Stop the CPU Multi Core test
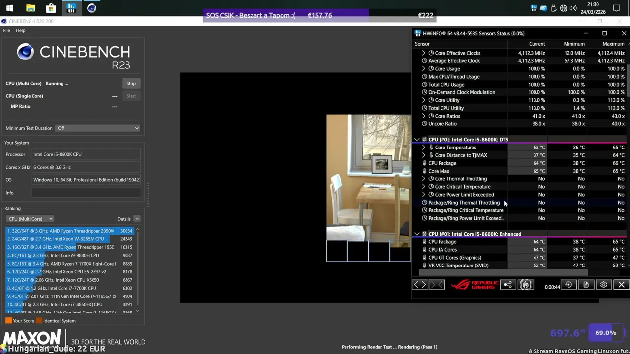Viewport: 630px width, 354px height. 131,83
